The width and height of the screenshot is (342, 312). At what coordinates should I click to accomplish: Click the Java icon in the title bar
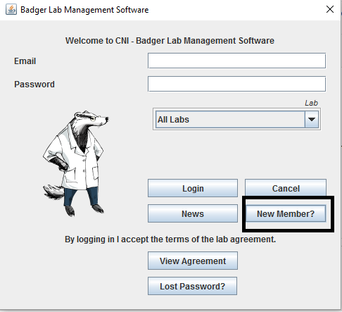tap(11, 10)
